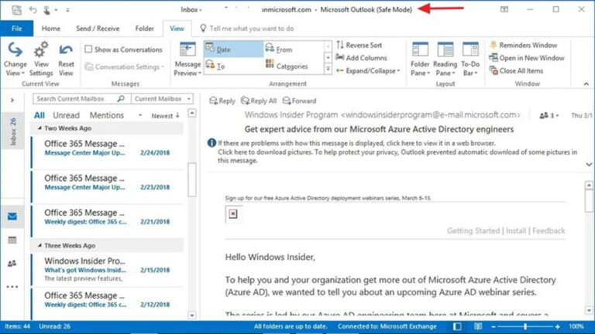Click Add Columns
The width and height of the screenshot is (595, 334).
pyautogui.click(x=361, y=58)
